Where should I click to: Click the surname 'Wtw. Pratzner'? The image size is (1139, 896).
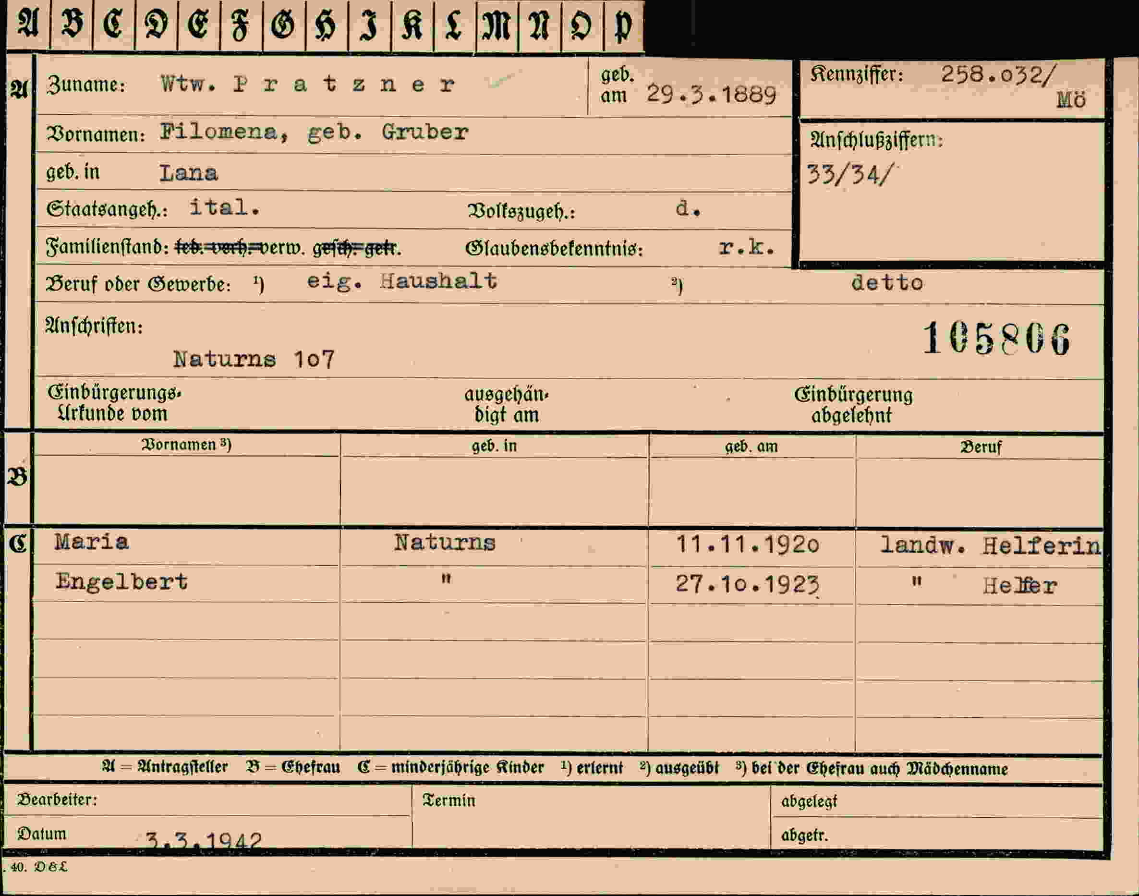[x=308, y=84]
